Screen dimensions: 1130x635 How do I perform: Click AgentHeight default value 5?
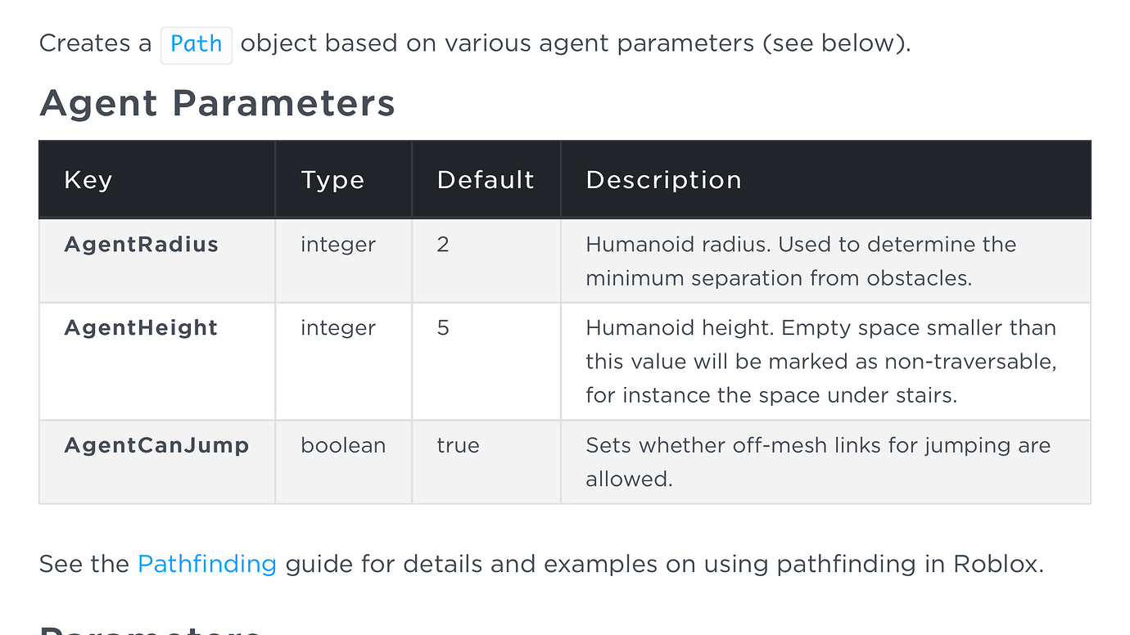pos(443,327)
